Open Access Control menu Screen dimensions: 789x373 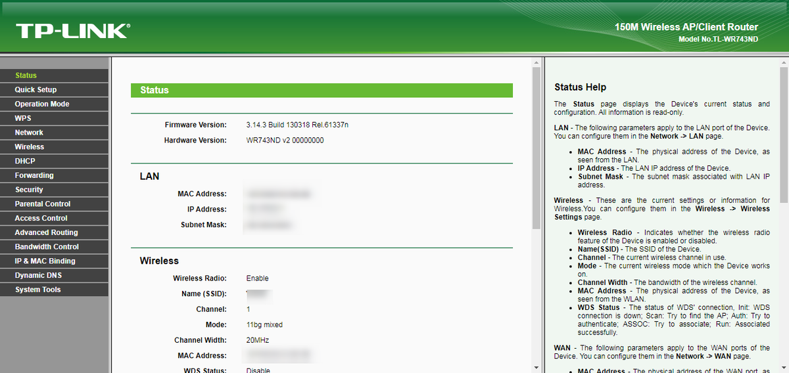54,218
